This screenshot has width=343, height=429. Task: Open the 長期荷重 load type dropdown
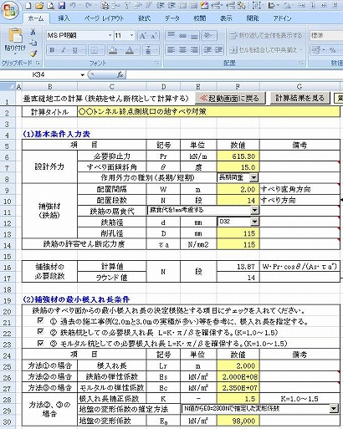(x=253, y=177)
